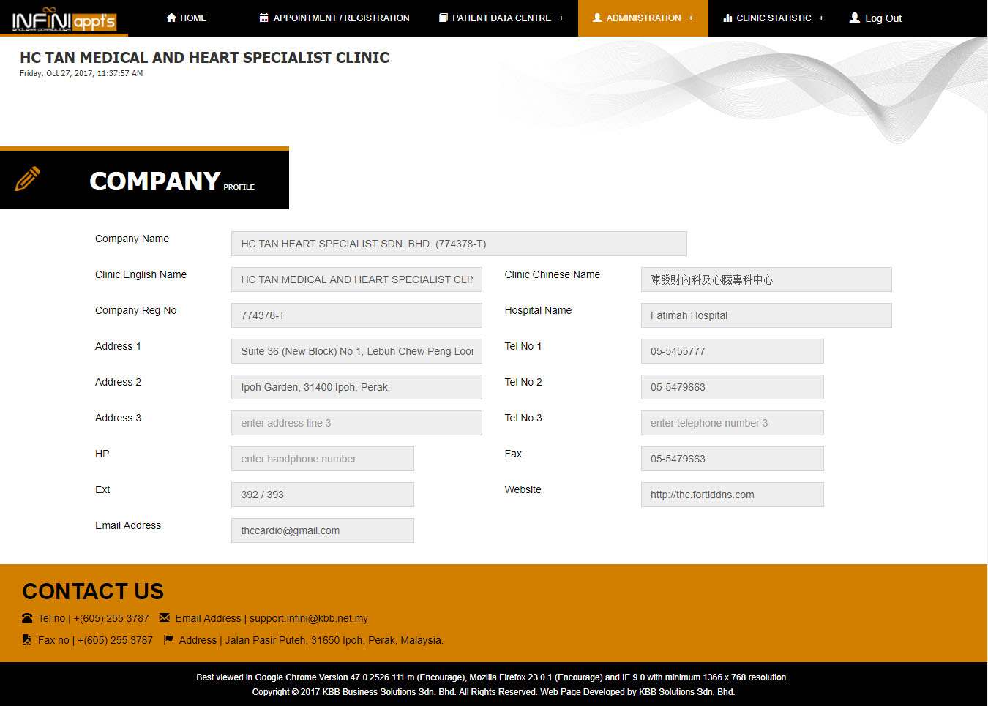Open the Clinic Statistic menu

point(774,18)
